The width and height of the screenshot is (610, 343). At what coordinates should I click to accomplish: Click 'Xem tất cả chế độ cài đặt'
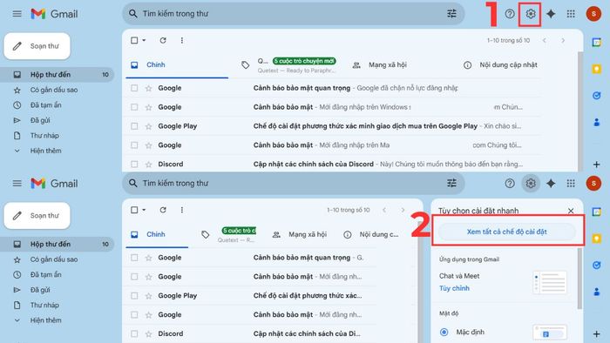[x=506, y=232]
